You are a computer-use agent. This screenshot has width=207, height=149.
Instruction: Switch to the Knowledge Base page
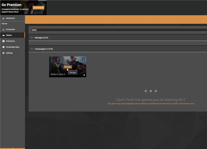(13, 47)
